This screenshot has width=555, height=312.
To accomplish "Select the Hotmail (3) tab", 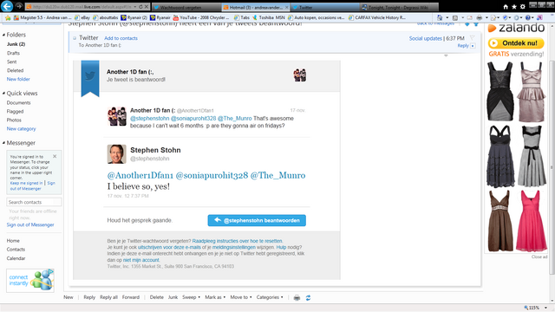I will tap(256, 7).
